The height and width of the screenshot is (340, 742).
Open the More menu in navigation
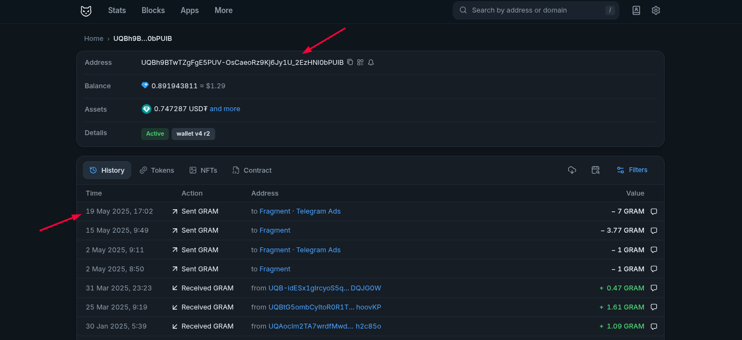click(223, 10)
